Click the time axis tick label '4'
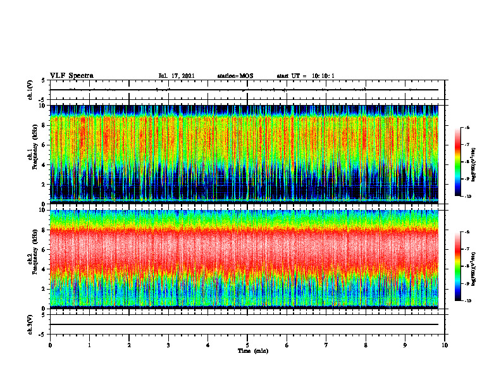This screenshot has height=387, width=501. 208,345
